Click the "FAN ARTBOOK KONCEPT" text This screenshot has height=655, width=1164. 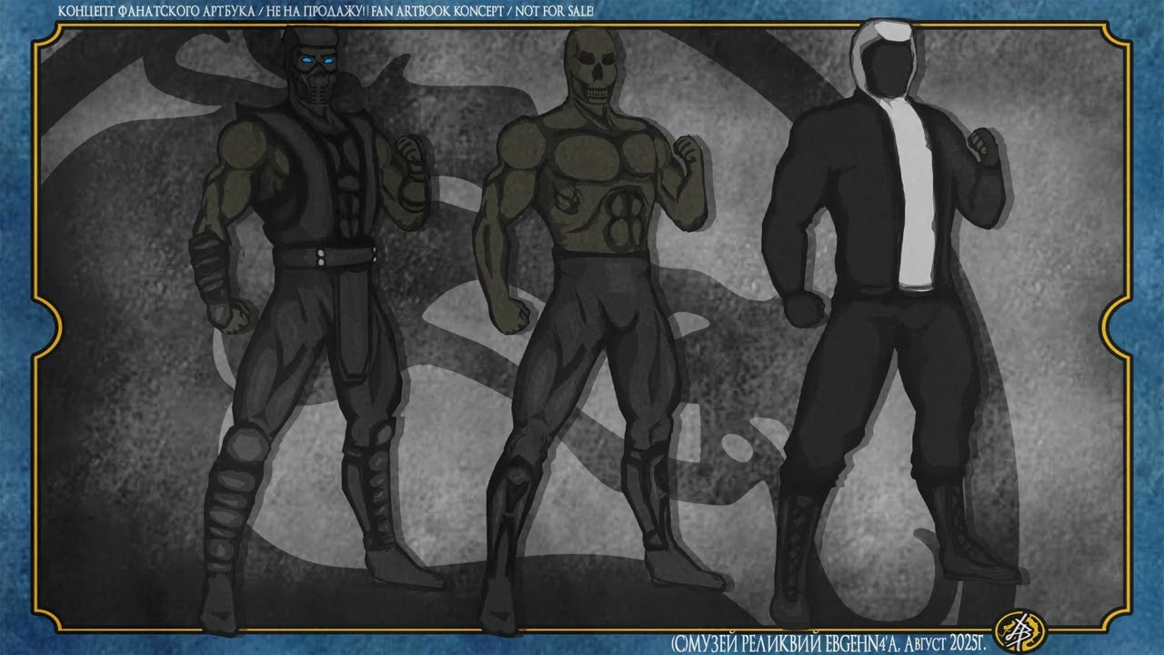[x=438, y=11]
